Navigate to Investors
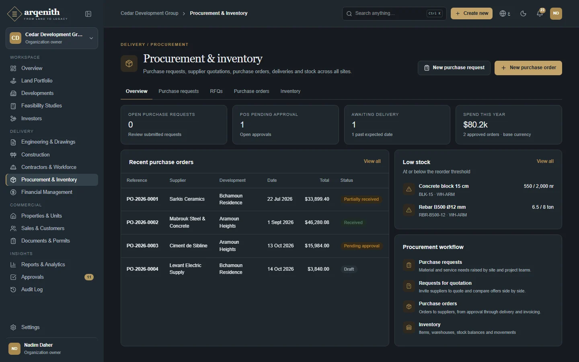 [52, 119]
